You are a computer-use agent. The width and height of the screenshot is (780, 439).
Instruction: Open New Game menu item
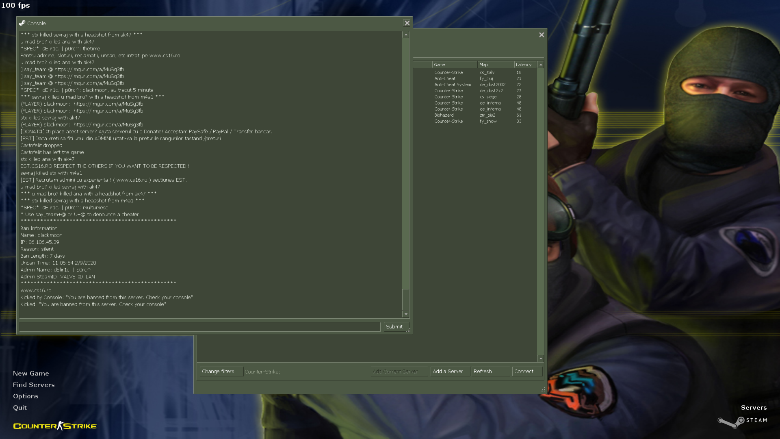31,374
